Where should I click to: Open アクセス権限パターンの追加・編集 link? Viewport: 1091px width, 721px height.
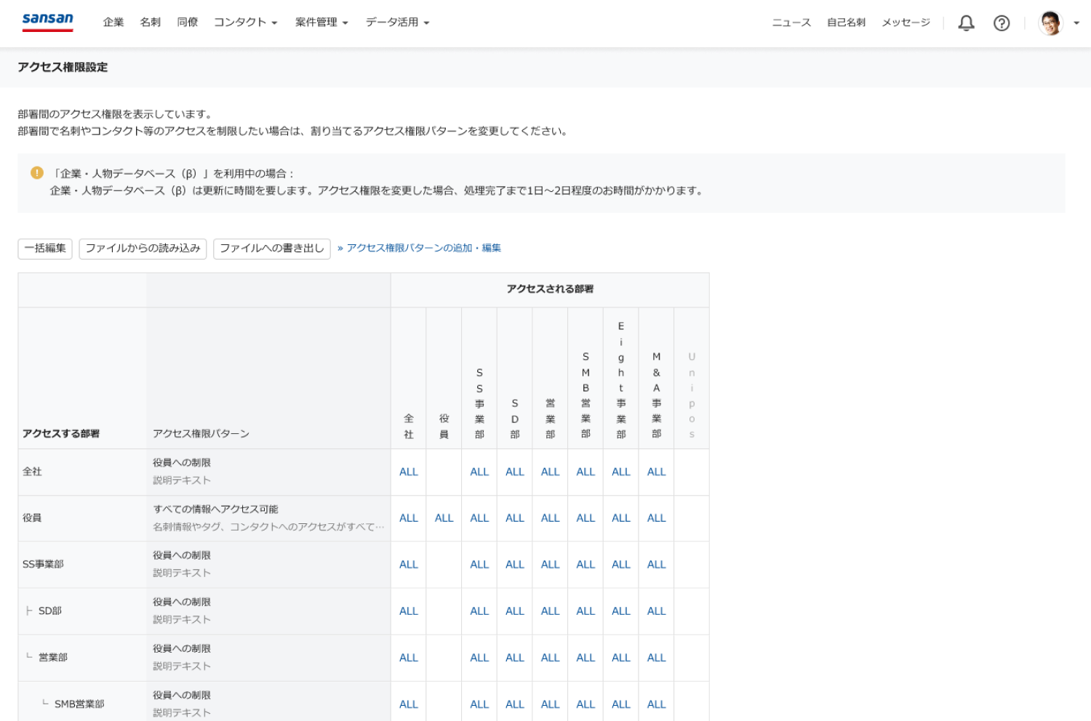click(423, 249)
